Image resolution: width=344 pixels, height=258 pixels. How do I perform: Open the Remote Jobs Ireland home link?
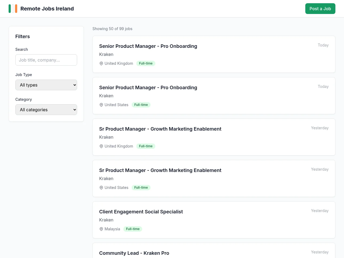41,9
